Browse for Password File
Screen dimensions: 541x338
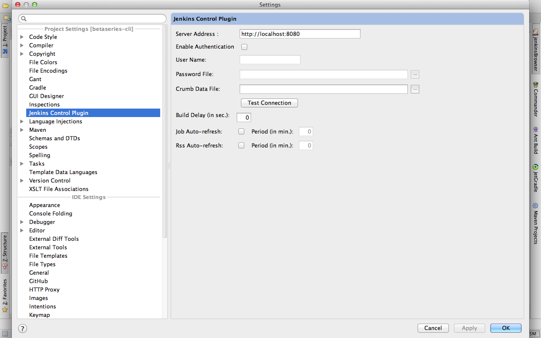point(415,74)
